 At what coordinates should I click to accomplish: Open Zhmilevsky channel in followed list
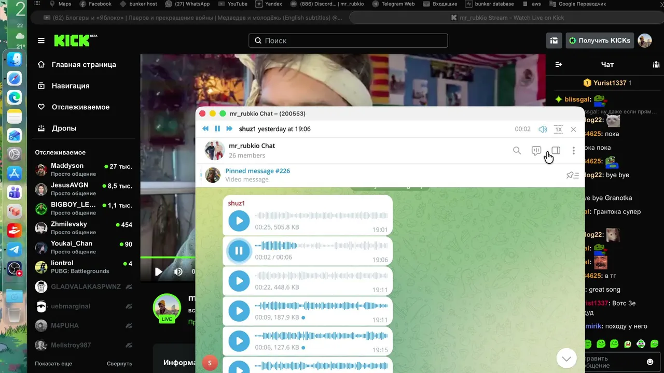[84, 228]
